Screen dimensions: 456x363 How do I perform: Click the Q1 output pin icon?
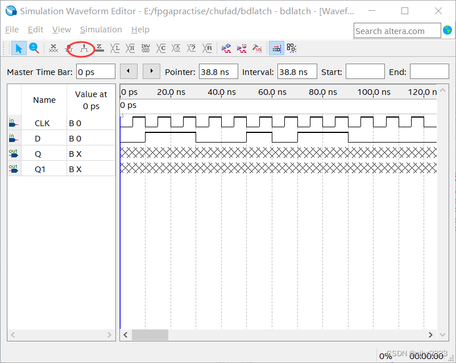click(x=14, y=169)
